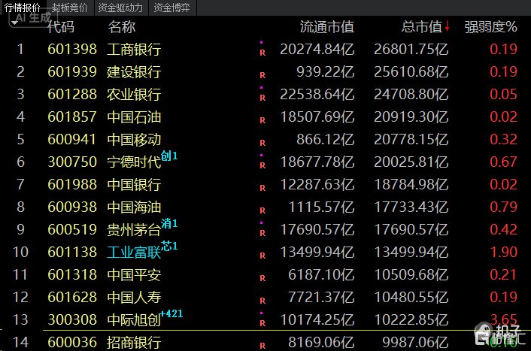
Task: Click stock code 601398
Action: 72,50
